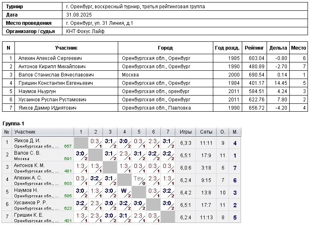Click the Tex result cell in Алехин's row
This screenshot has width=310, height=225.
(139, 180)
